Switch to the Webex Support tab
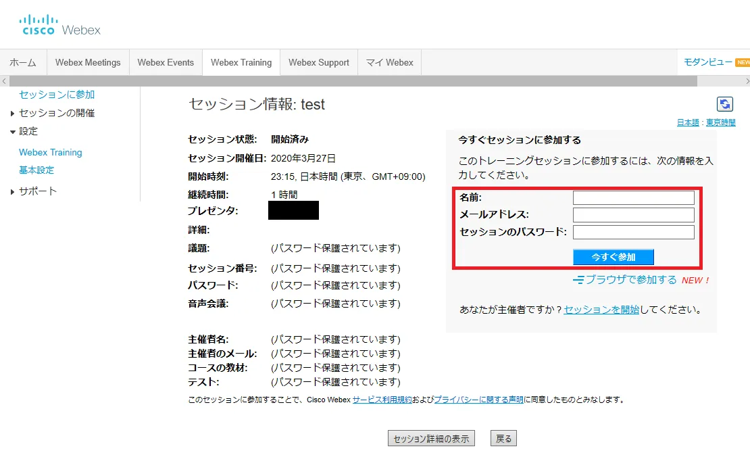The image size is (750, 453). [x=318, y=62]
